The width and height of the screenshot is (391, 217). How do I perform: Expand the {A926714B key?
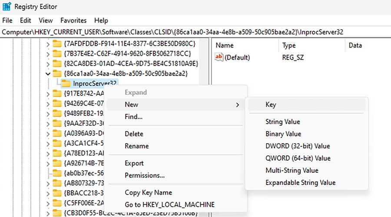coord(48,164)
